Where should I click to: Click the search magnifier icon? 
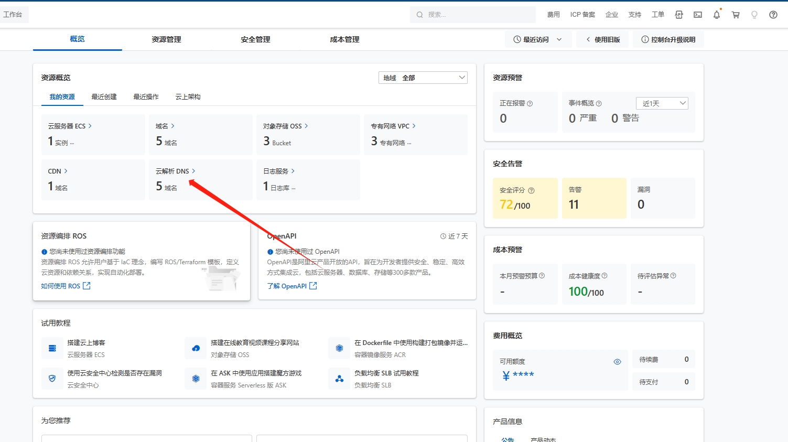click(419, 15)
